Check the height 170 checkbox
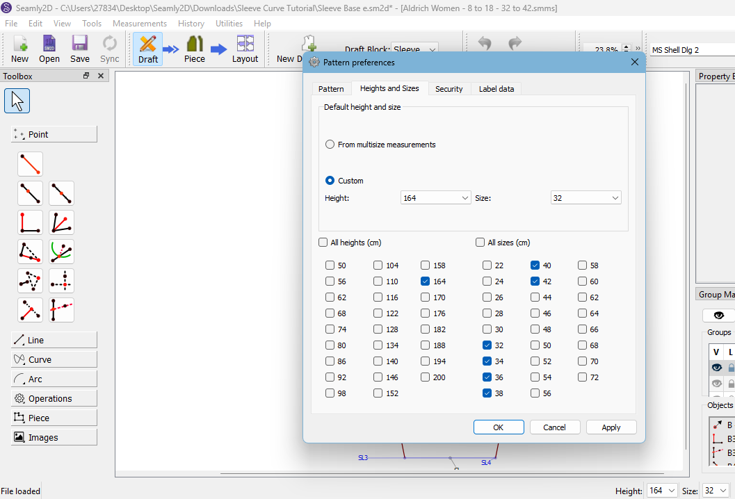Screen dimensions: 735x499 (x=425, y=297)
